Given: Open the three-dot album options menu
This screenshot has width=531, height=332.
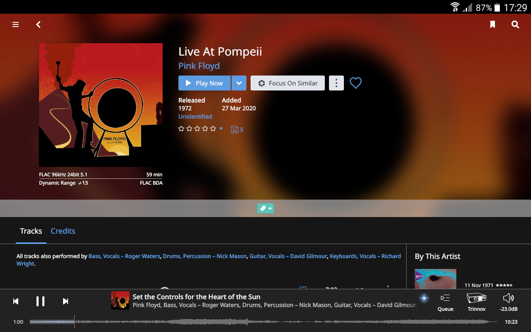Looking at the screenshot, I should point(336,83).
